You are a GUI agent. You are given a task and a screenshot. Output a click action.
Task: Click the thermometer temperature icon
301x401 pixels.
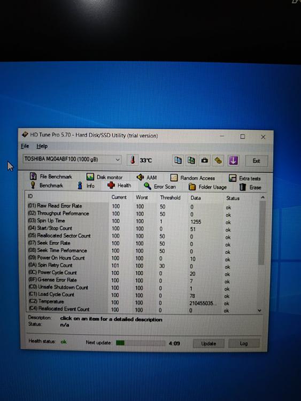pyautogui.click(x=133, y=160)
